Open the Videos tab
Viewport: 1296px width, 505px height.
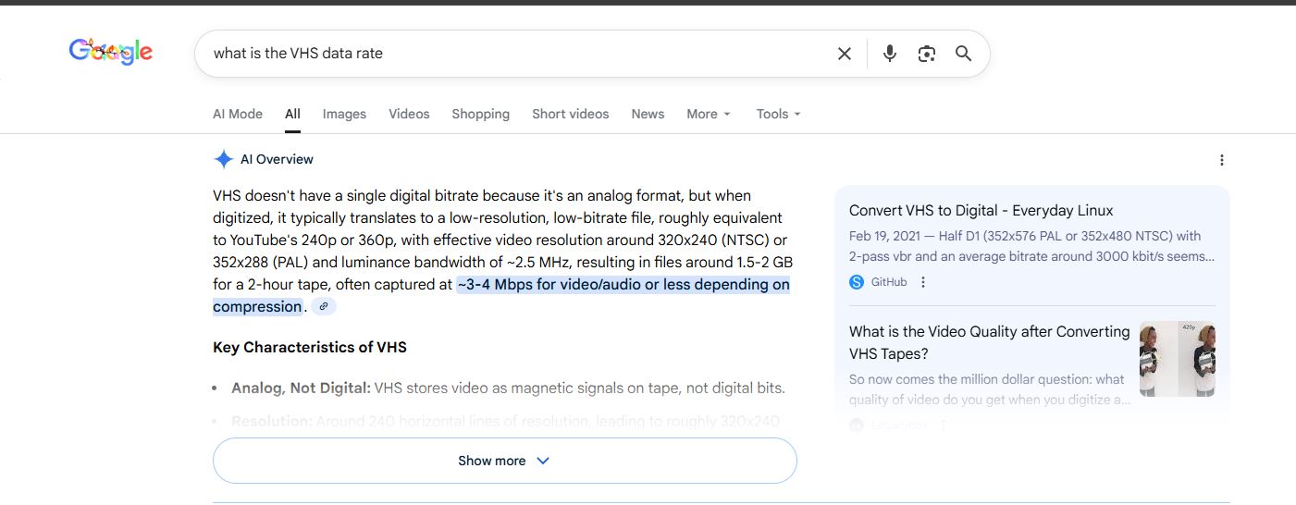point(409,114)
